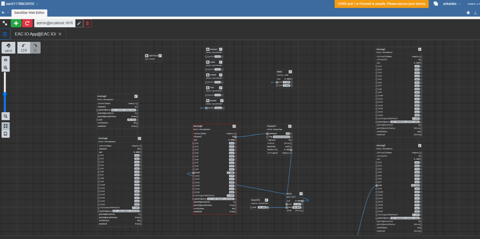Open edit pencil on the Div2 node
The image size is (480, 239).
[301, 194]
